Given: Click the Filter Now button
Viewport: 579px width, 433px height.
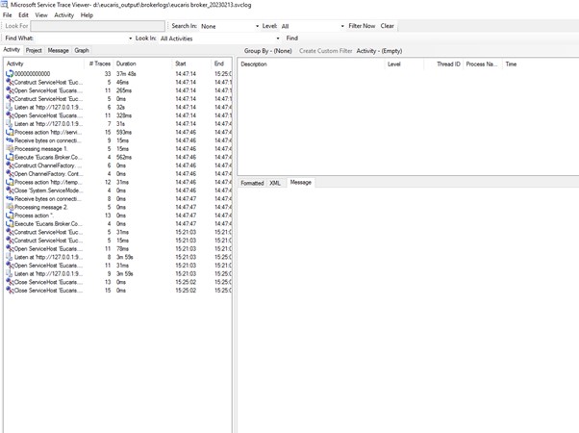Looking at the screenshot, I should (x=362, y=26).
